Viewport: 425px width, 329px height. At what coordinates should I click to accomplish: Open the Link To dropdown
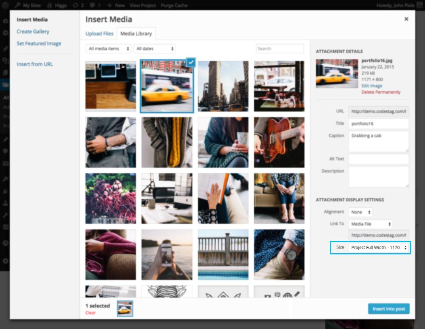pyautogui.click(x=370, y=224)
